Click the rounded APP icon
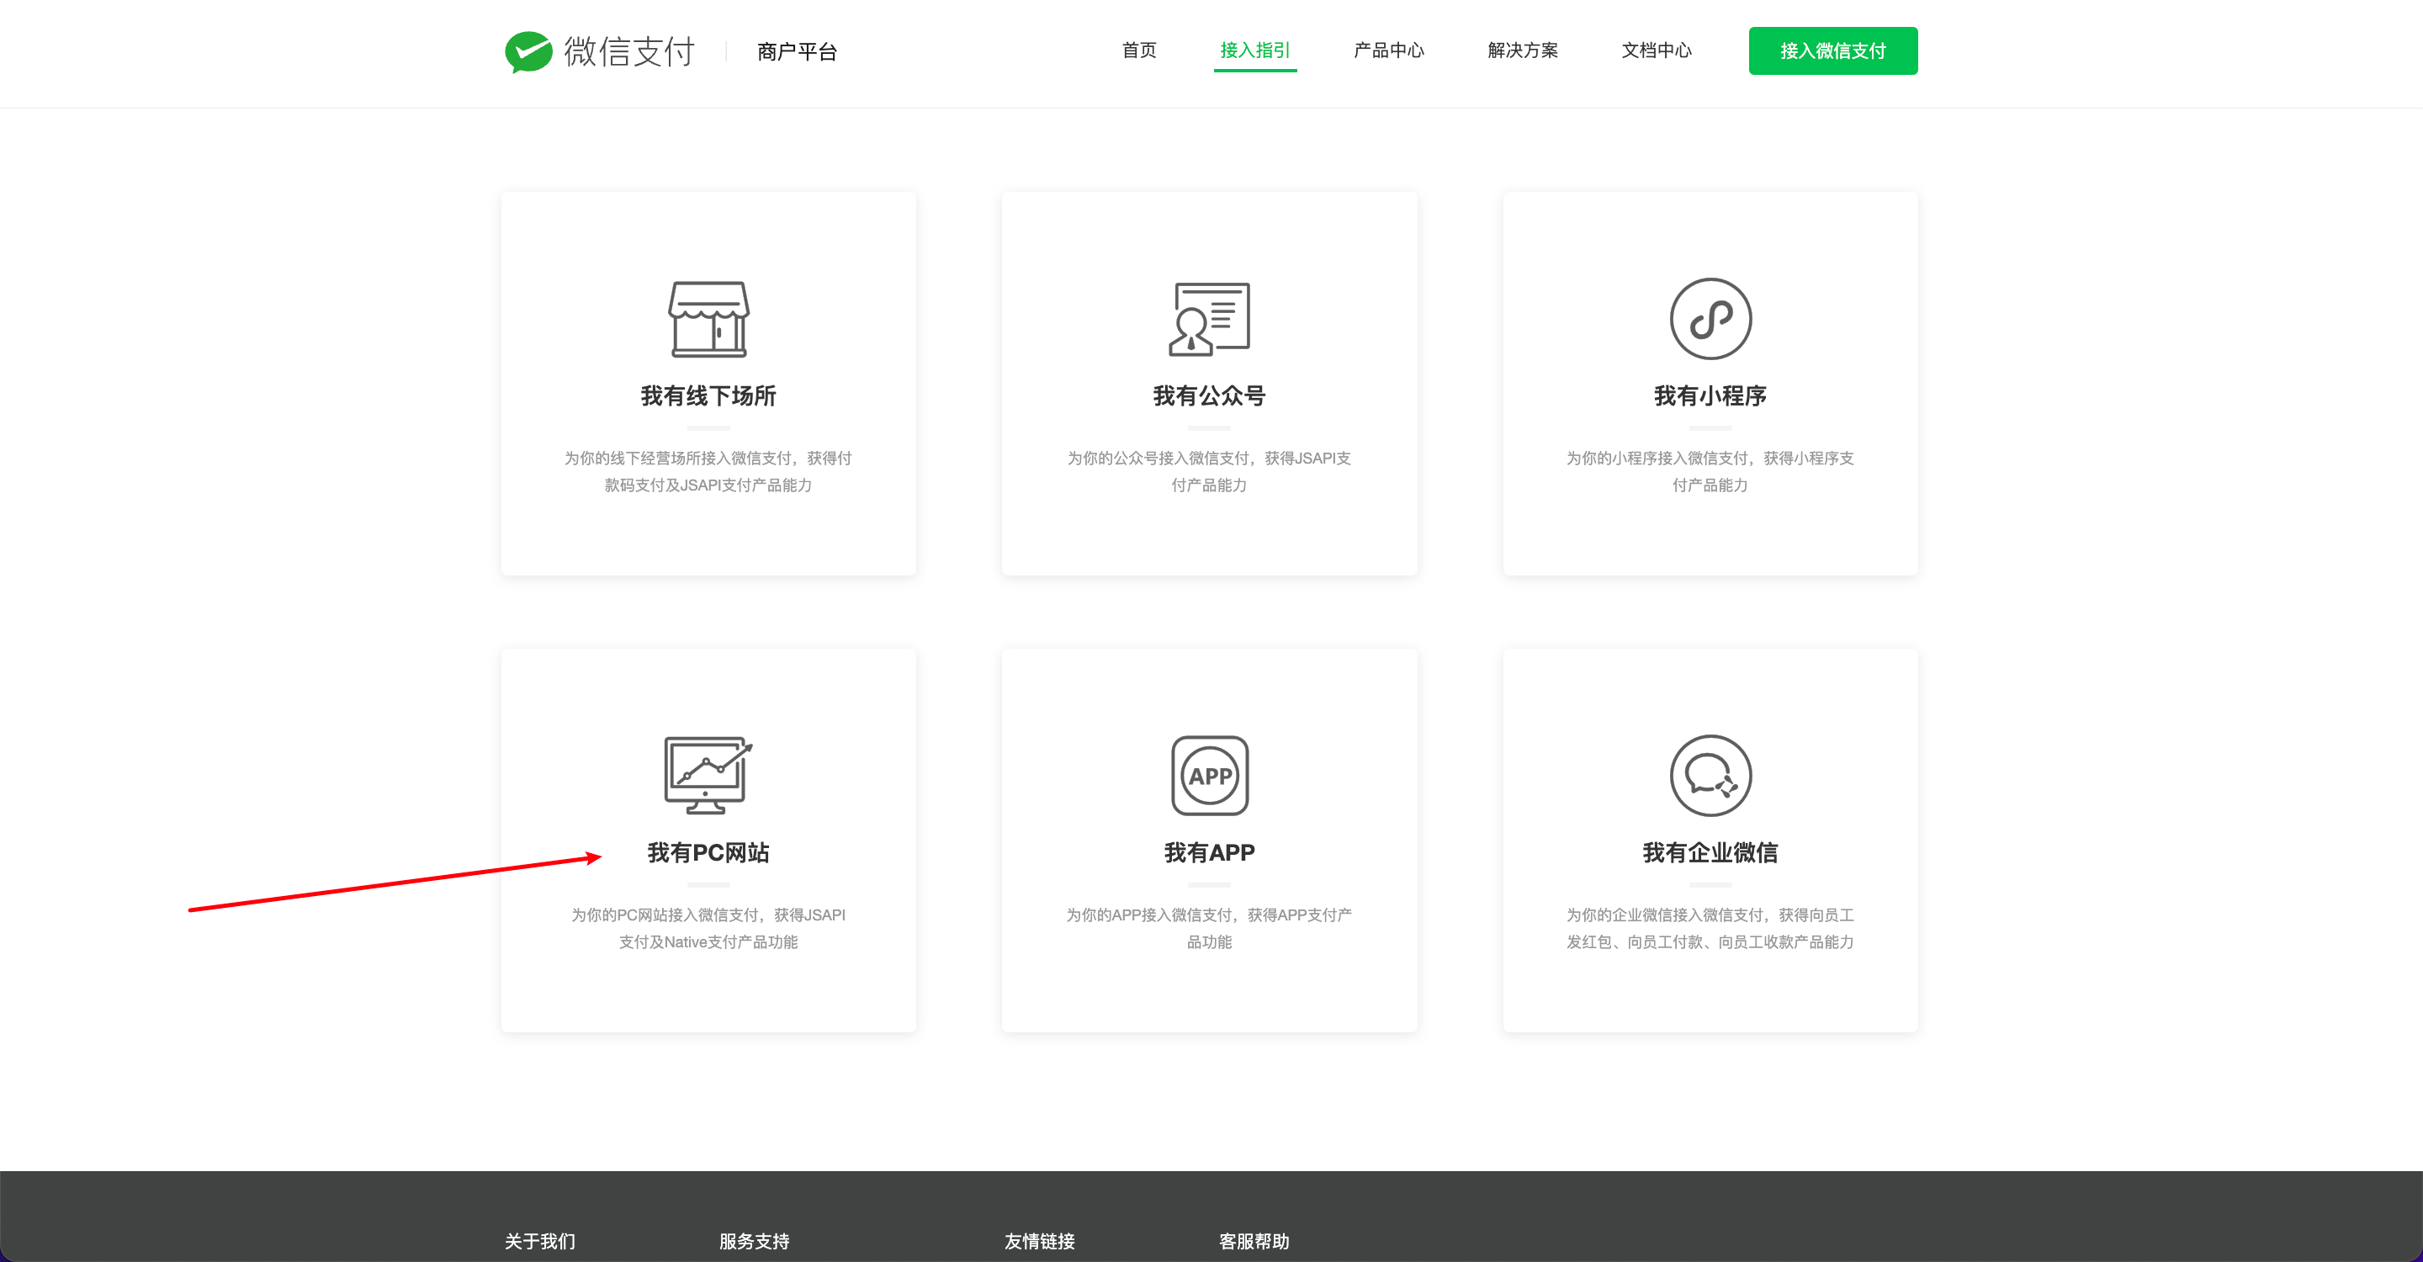2423x1262 pixels. click(x=1209, y=775)
